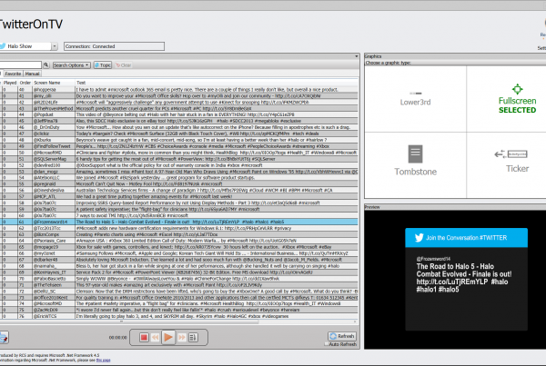Click the Topic hashtag button
The height and width of the screenshot is (366, 546).
tap(103, 65)
